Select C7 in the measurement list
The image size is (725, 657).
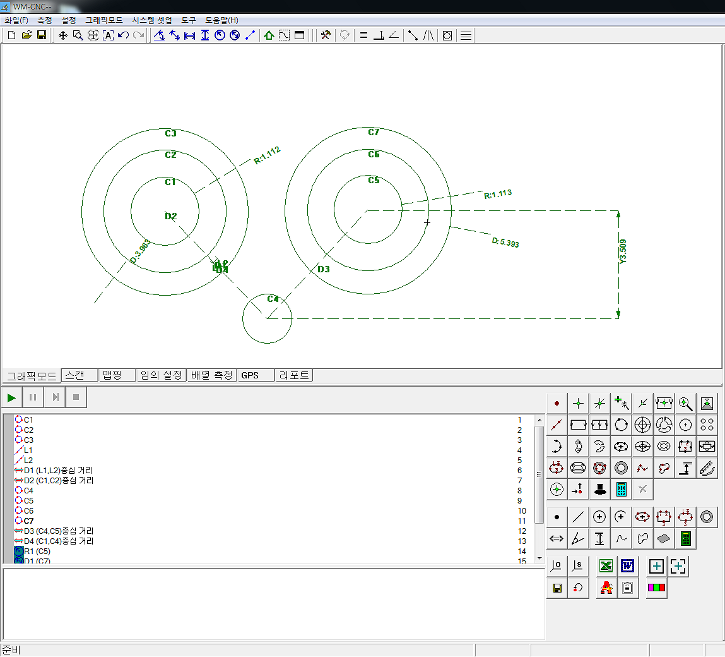[28, 521]
